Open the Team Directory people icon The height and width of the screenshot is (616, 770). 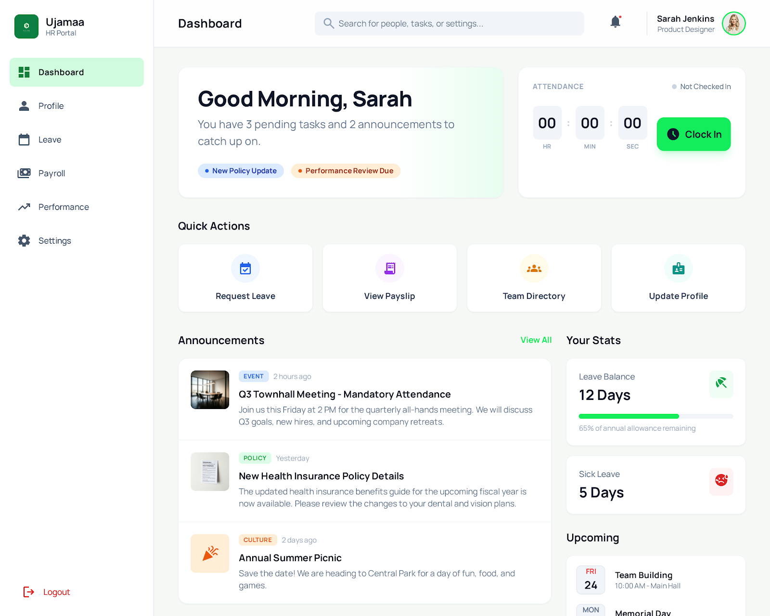click(x=534, y=268)
